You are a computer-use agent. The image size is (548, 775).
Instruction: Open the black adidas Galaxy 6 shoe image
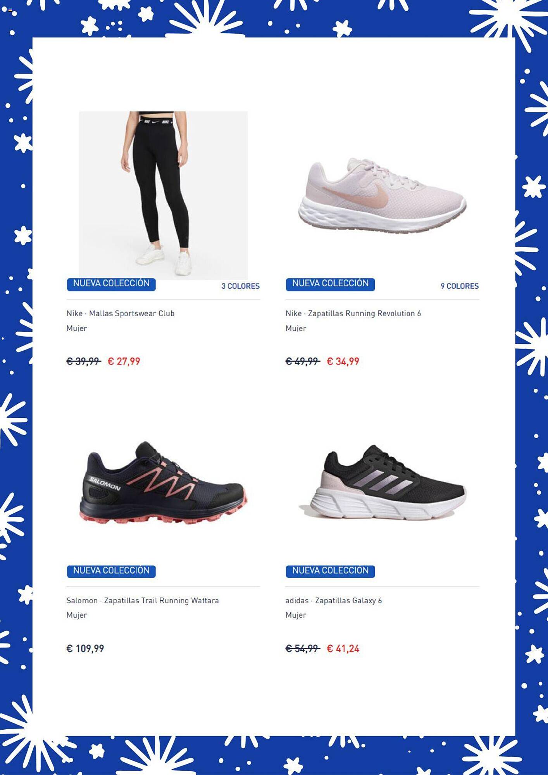[383, 483]
